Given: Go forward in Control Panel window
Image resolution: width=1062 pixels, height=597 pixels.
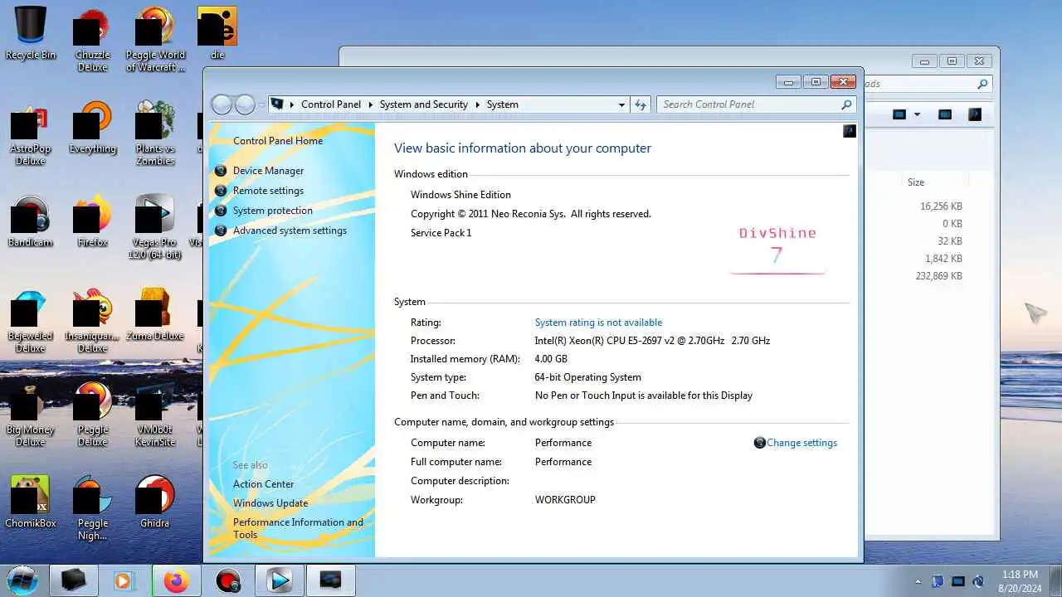Looking at the screenshot, I should (x=245, y=104).
